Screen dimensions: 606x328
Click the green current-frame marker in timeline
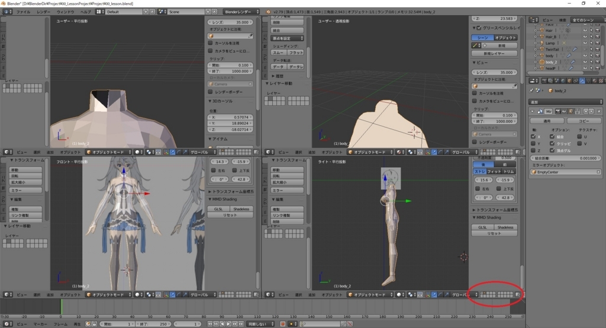61,306
